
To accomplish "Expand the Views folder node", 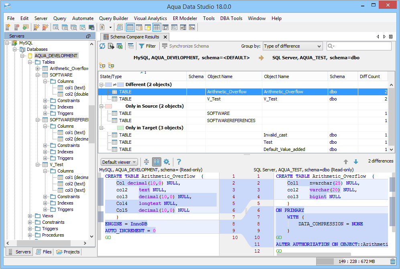I will coord(30,216).
